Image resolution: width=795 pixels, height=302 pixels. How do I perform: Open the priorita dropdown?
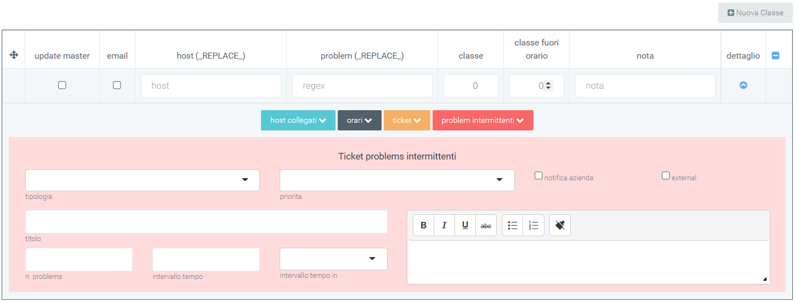(397, 180)
